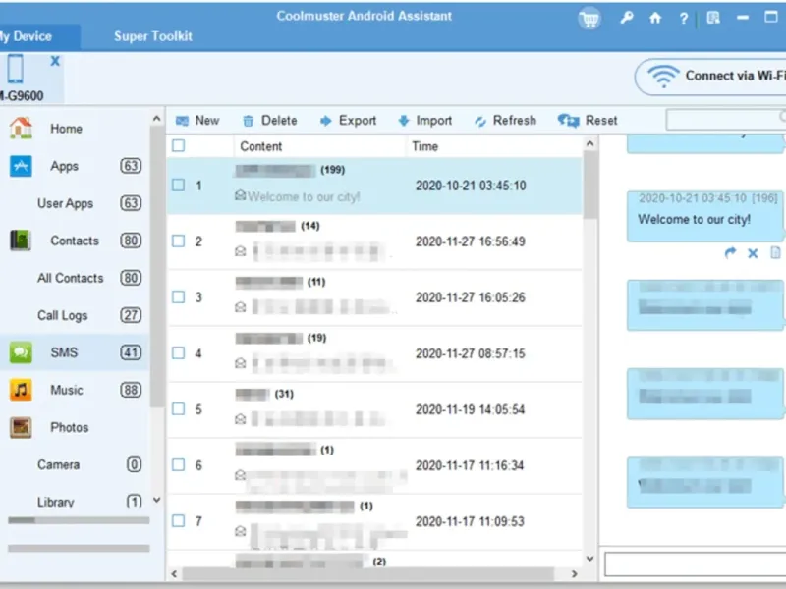Viewport: 786px width, 589px height.
Task: Click envelope icon in conversation row 2
Action: (240, 251)
